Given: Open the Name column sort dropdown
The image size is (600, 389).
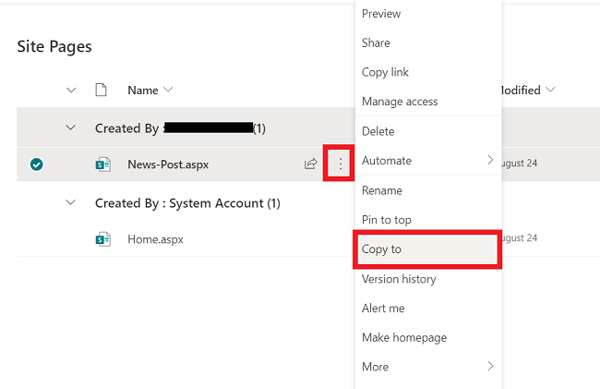Looking at the screenshot, I should click(168, 91).
